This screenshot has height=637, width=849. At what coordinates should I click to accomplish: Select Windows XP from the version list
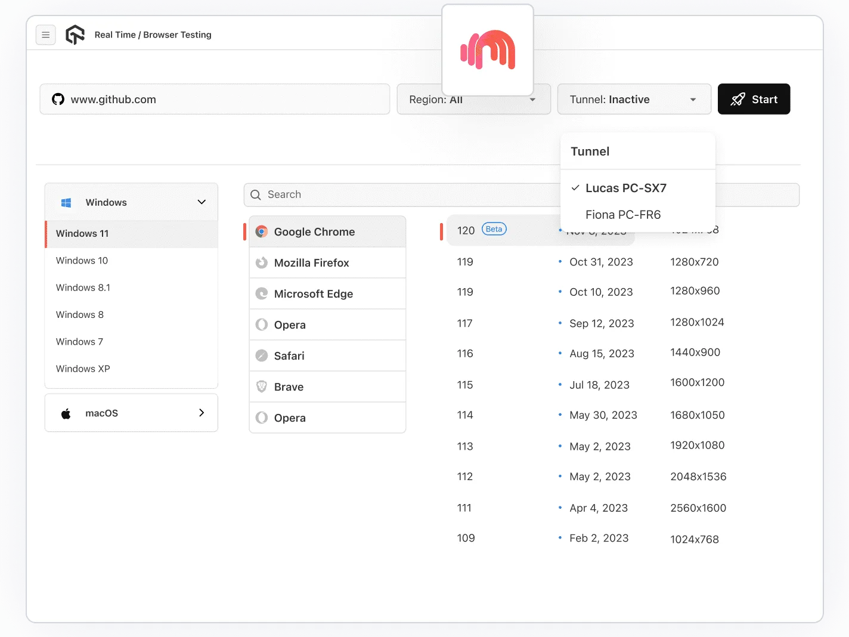[82, 369]
